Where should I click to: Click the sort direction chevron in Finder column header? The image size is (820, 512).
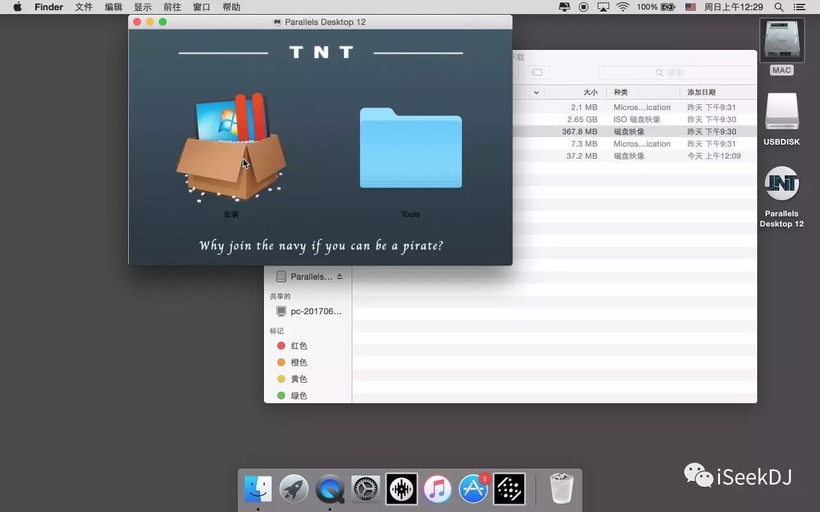(x=536, y=93)
